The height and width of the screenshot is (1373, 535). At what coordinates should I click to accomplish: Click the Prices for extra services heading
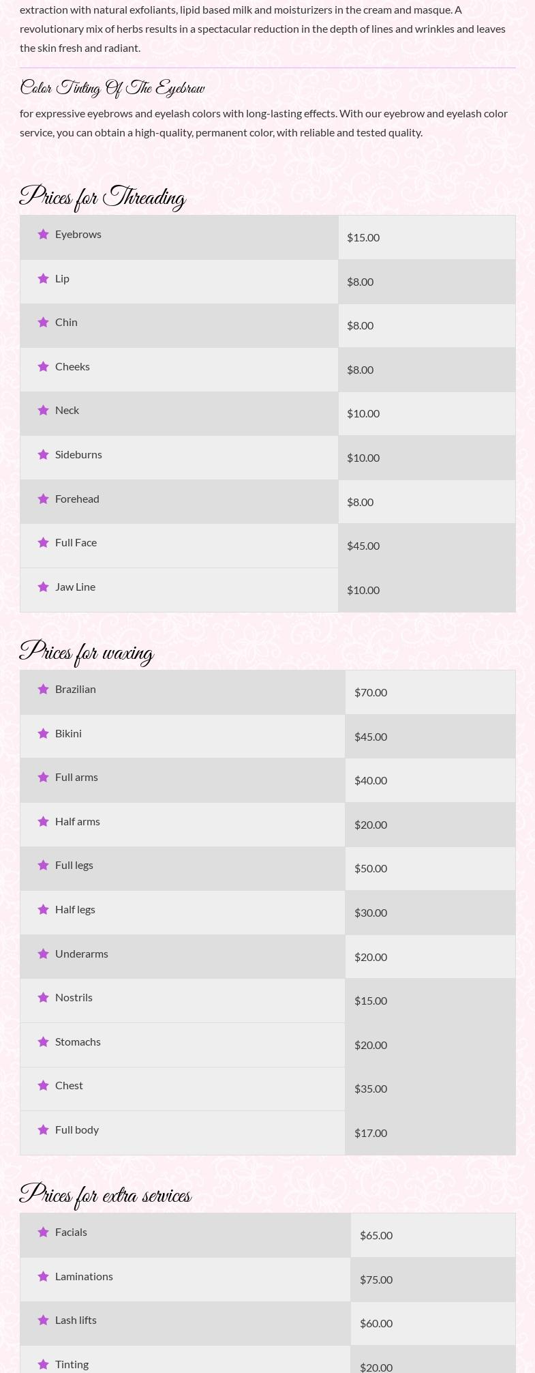[106, 1196]
